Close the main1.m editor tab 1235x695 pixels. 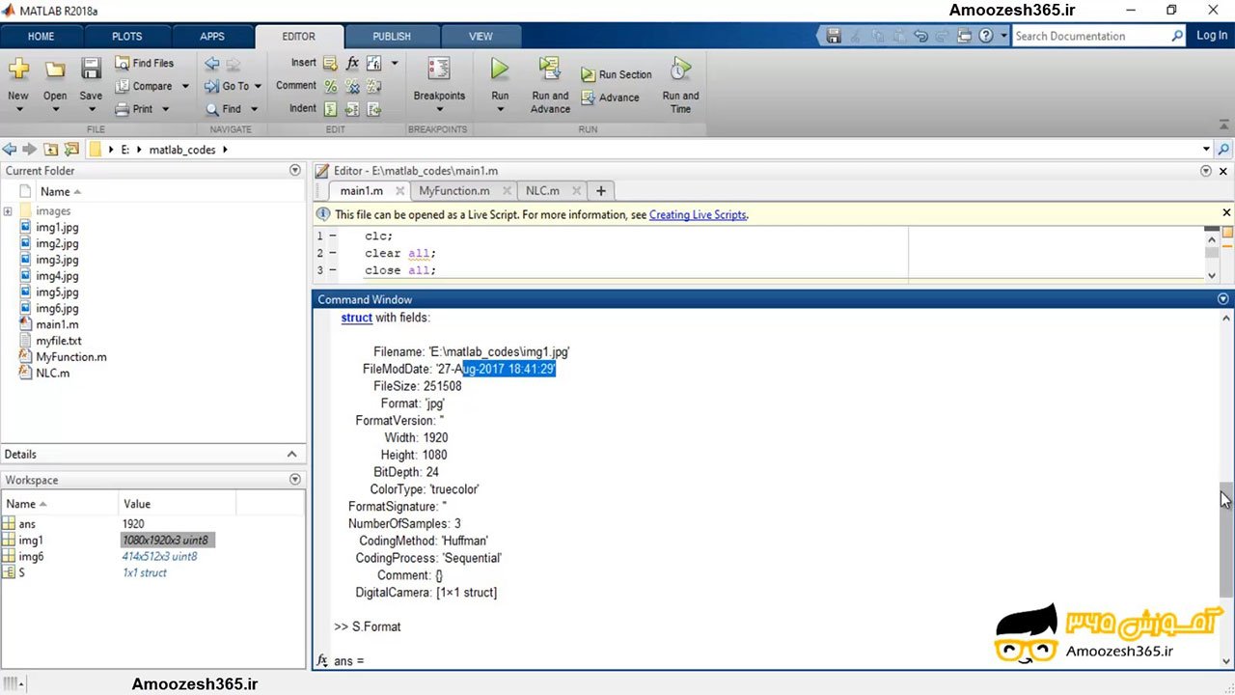tap(399, 191)
